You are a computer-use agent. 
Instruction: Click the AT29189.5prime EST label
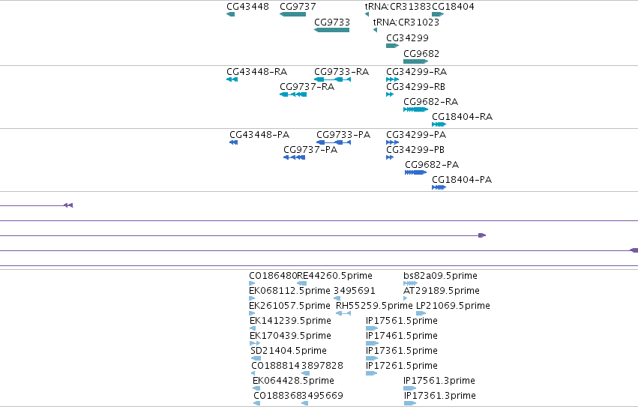[442, 291]
